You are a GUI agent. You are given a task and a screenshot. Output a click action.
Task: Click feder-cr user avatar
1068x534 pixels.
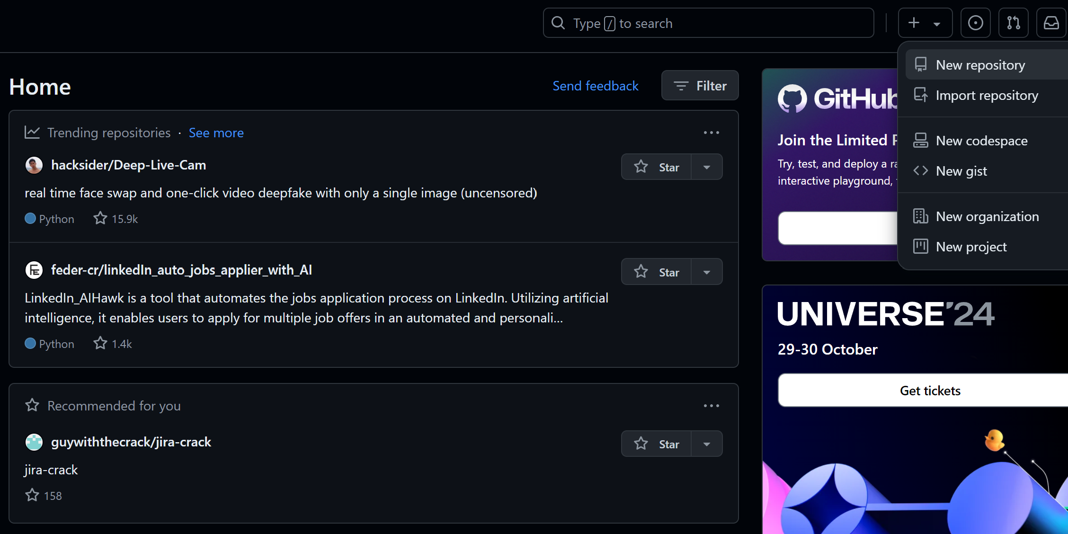34,270
